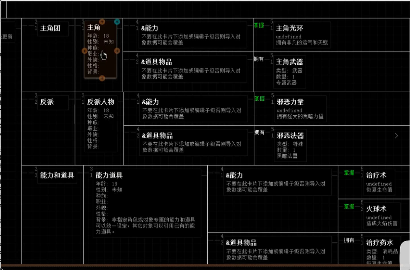Click the 拥有 link label before 主角武器

(x=259, y=59)
